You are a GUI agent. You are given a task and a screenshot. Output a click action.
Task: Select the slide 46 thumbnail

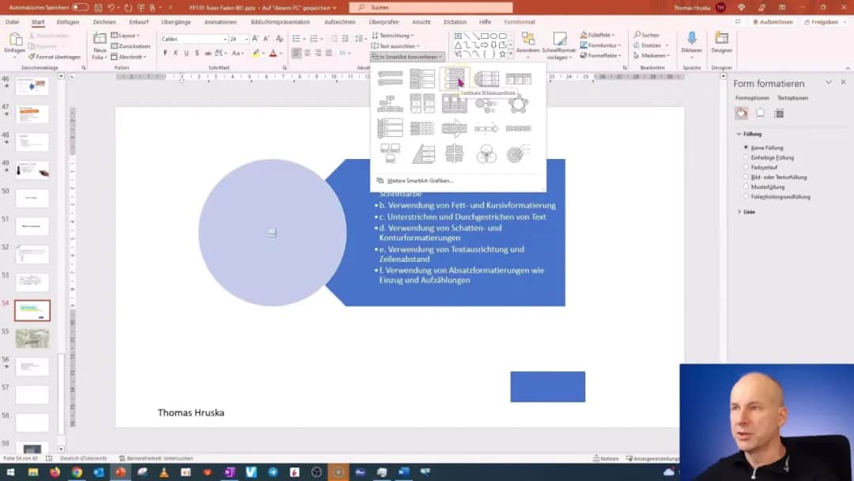32,87
